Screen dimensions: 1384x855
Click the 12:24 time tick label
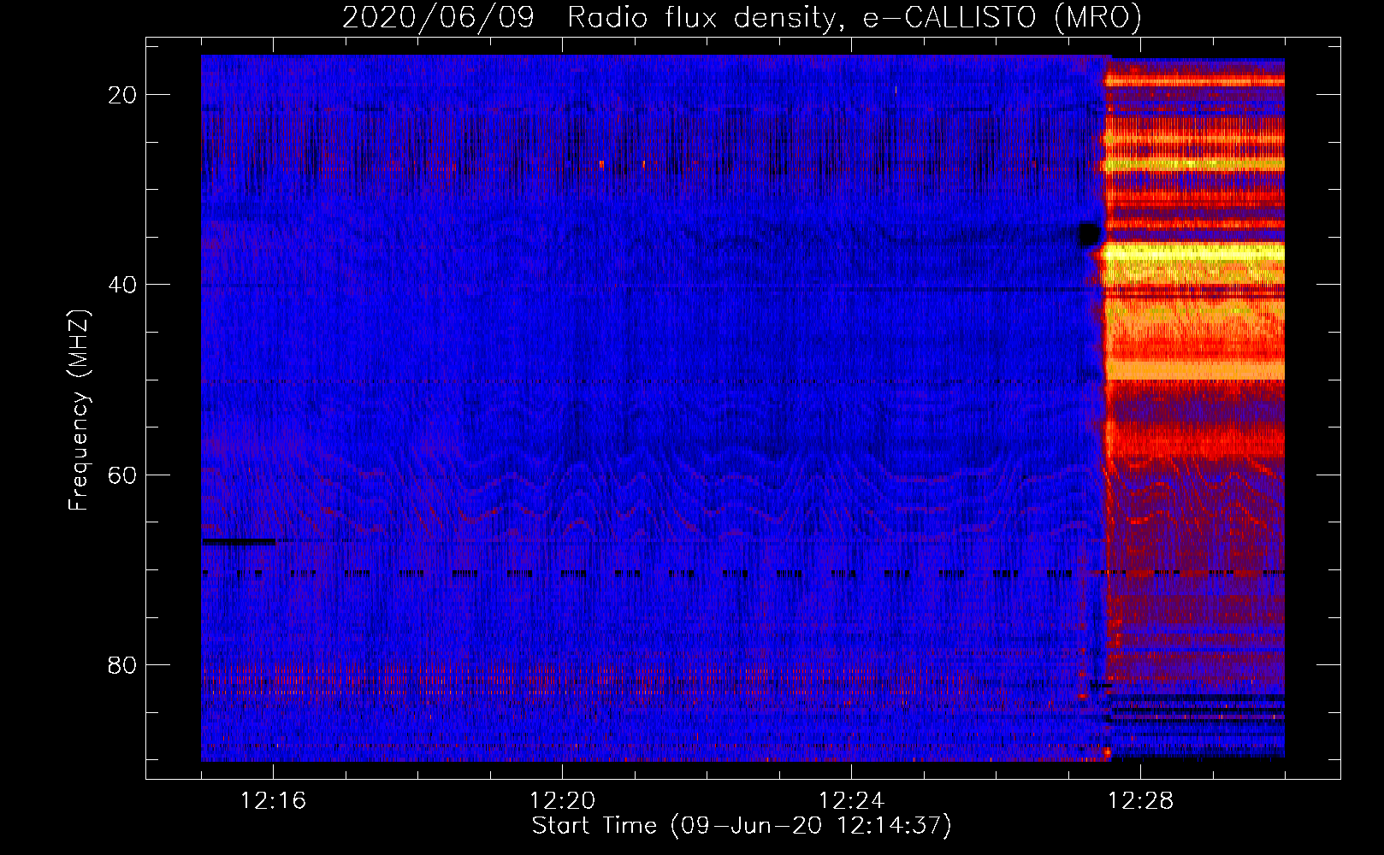[x=851, y=801]
